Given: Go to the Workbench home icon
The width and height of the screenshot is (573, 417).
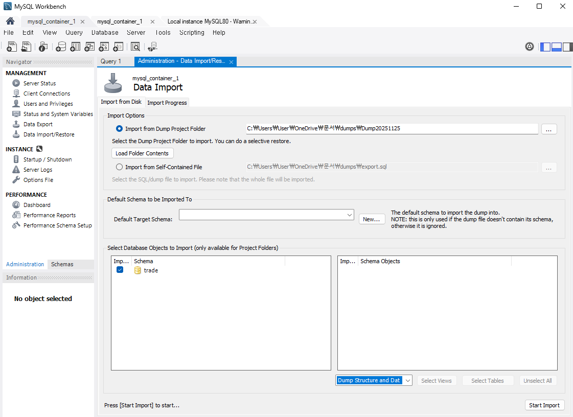Looking at the screenshot, I should pyautogui.click(x=10, y=21).
